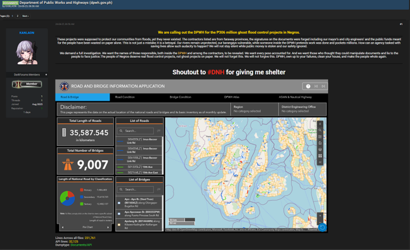The width and height of the screenshot is (410, 250).
Task: Click the DOCUMENTS thread prefix tag
Action: pos(11,3)
